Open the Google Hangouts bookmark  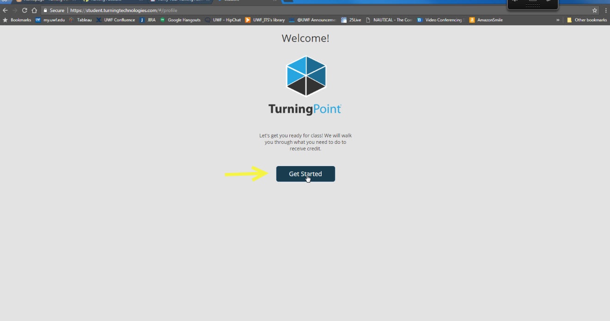(x=180, y=20)
